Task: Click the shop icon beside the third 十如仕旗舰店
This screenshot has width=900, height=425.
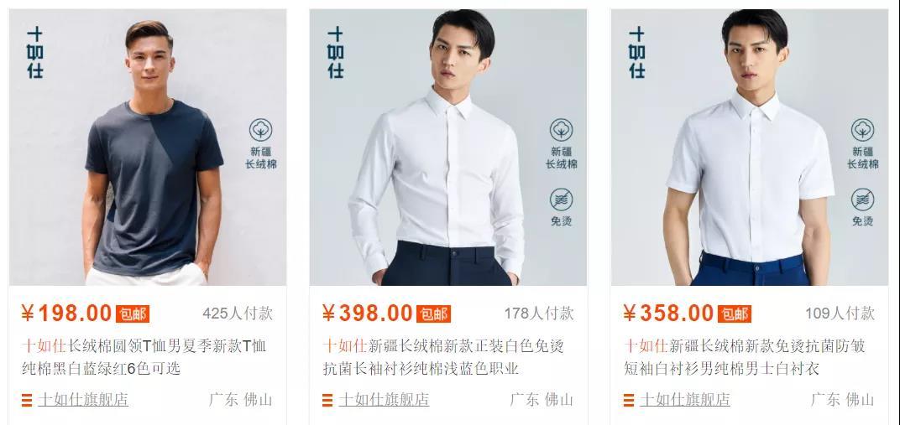Action: (629, 400)
